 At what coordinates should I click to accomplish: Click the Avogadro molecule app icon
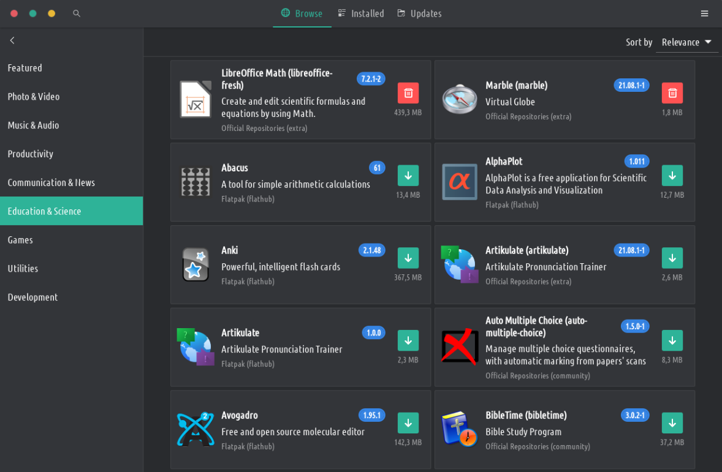tap(195, 429)
